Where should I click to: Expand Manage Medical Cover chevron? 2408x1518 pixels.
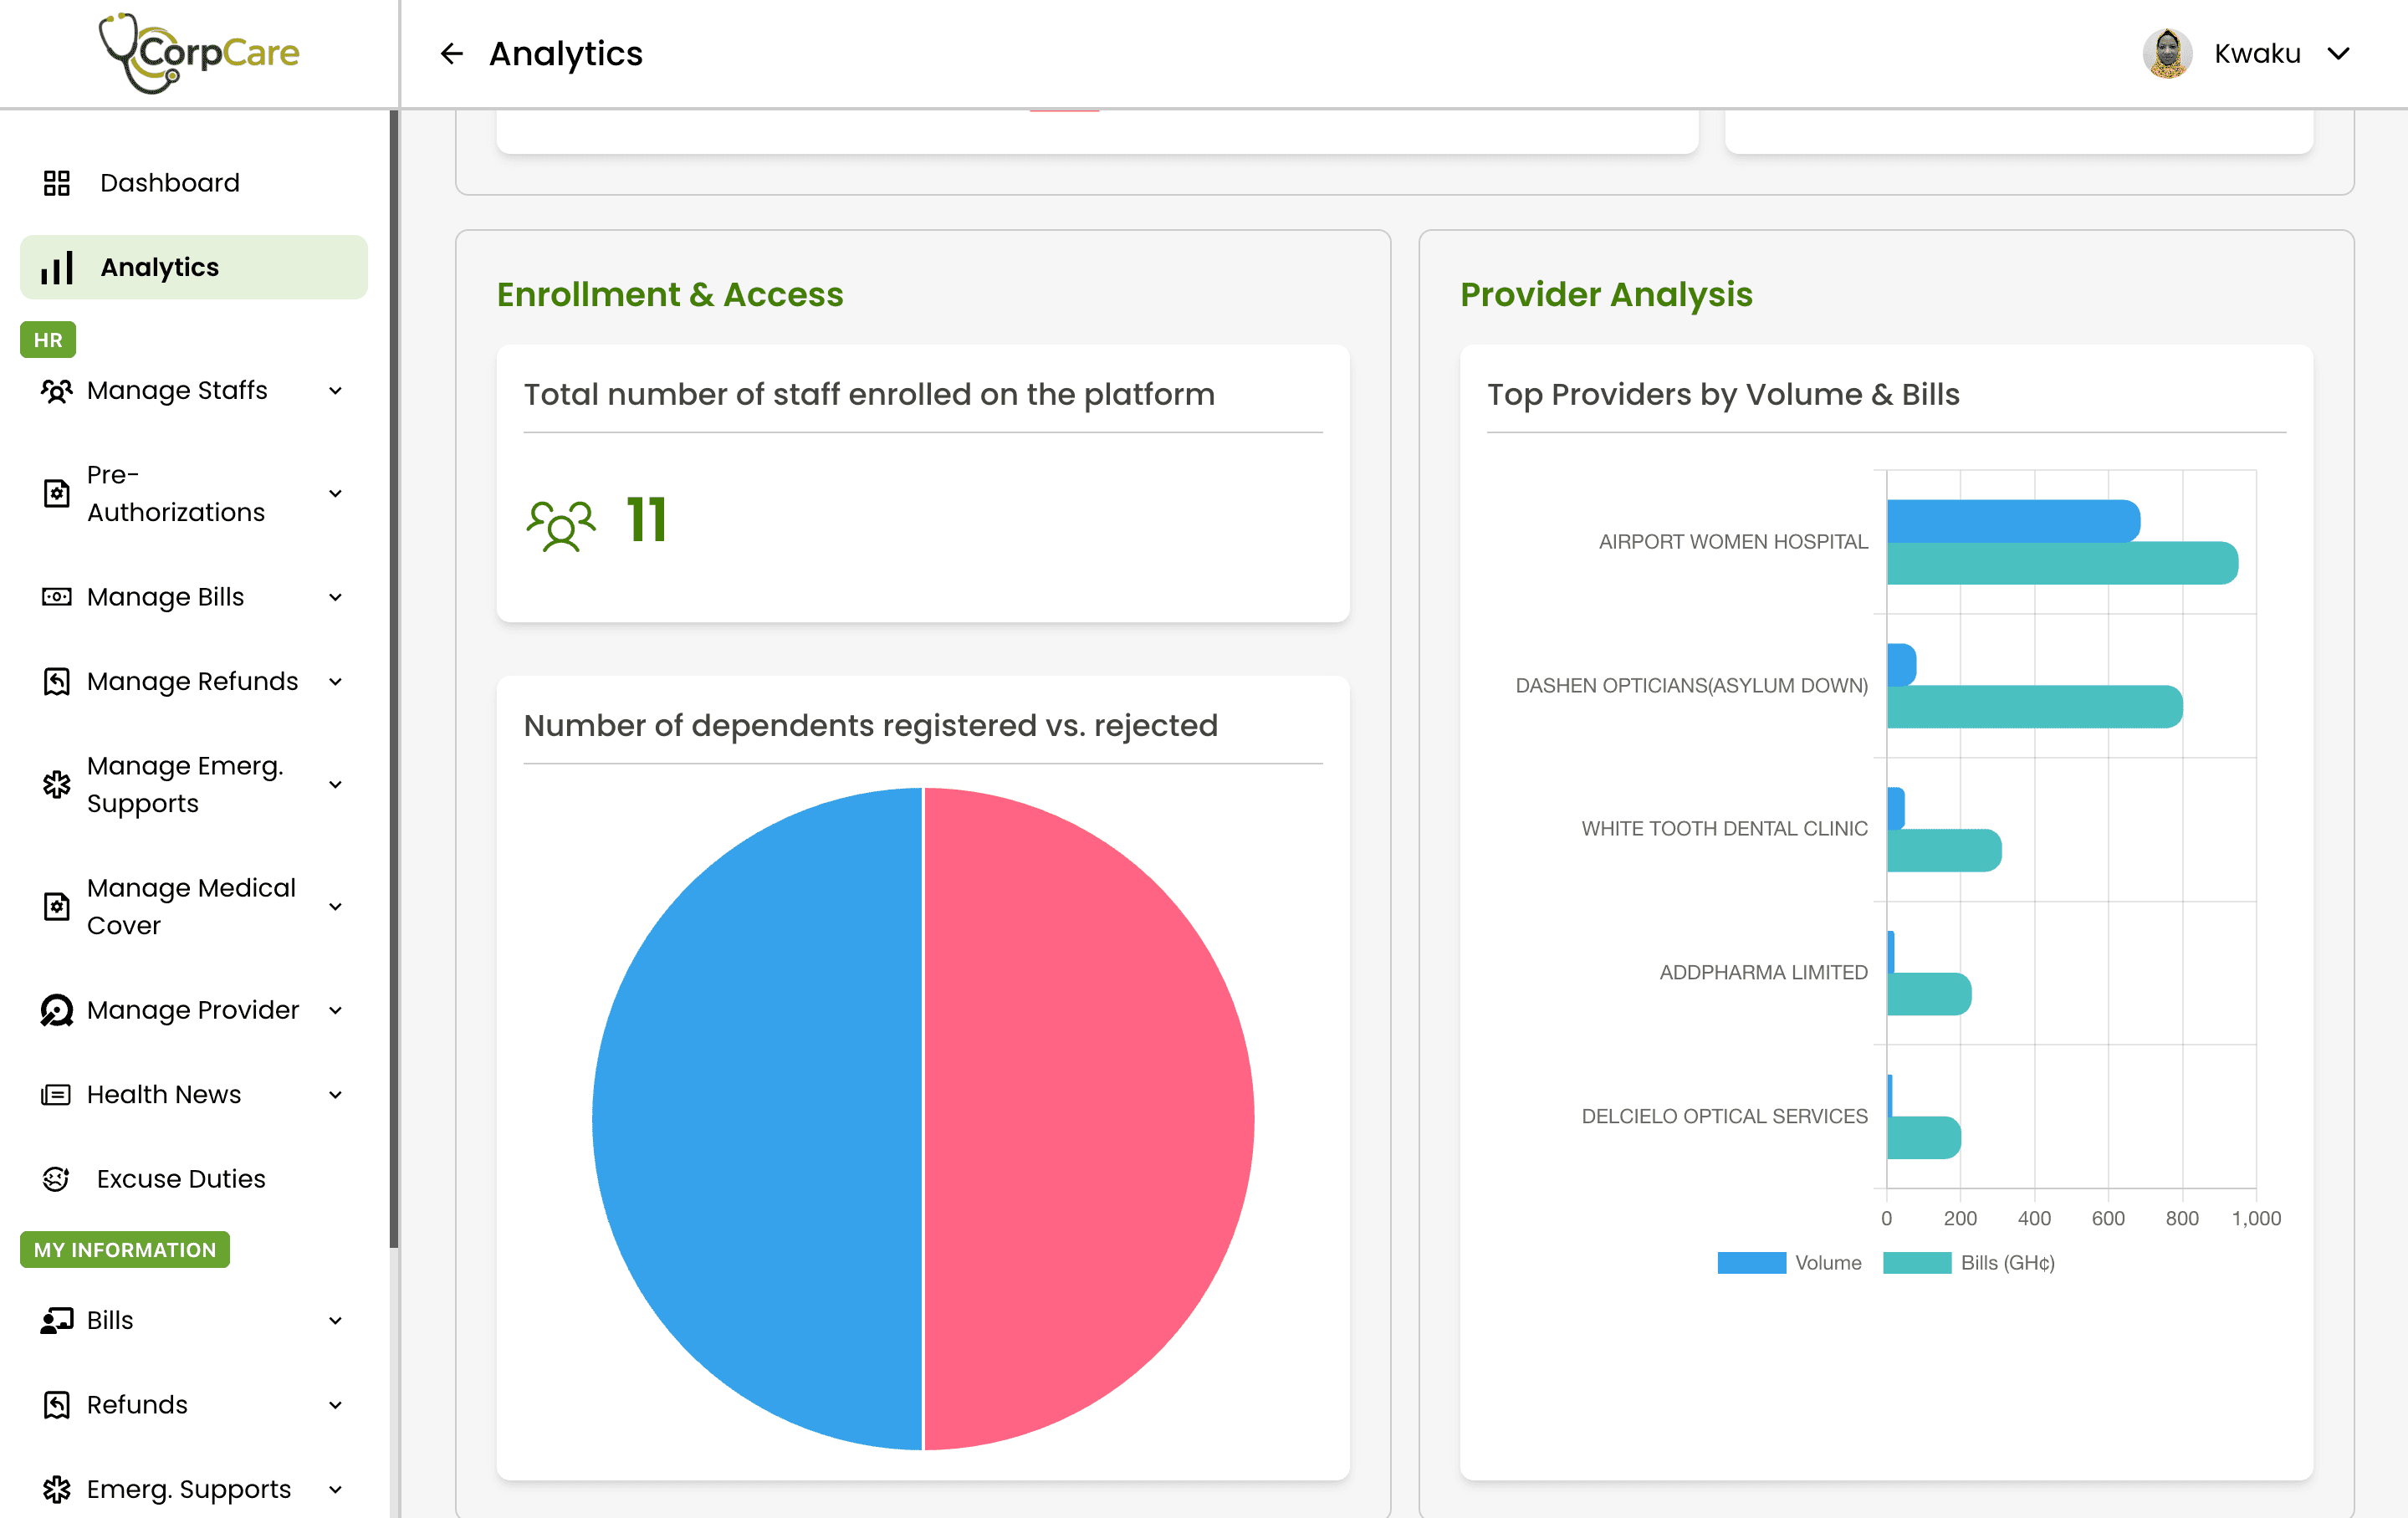(x=336, y=906)
